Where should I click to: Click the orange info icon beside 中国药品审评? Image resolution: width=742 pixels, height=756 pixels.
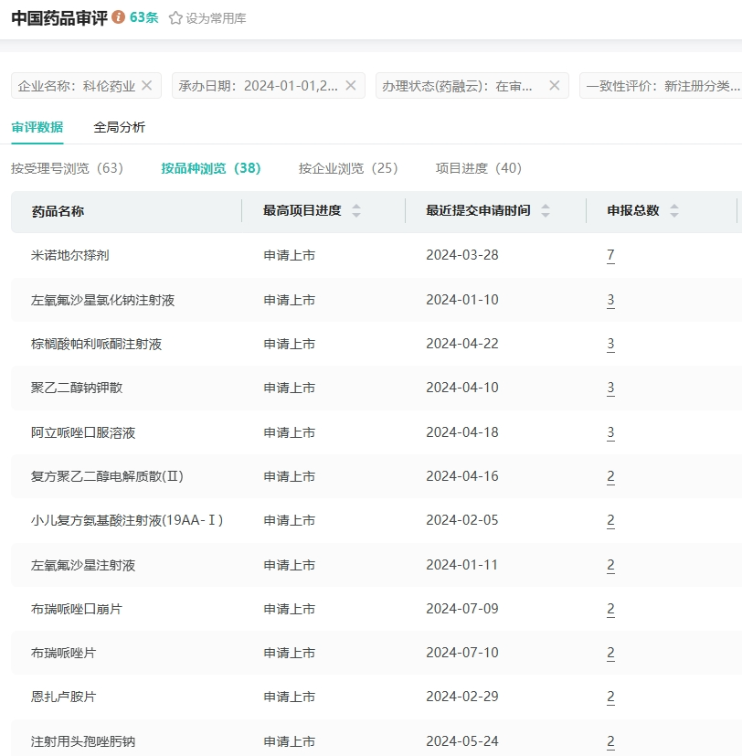119,18
